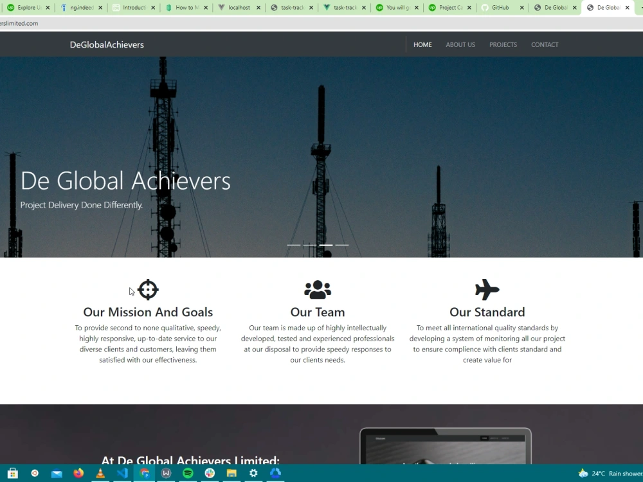The image size is (643, 482).
Task: Open PROJECTS in the site navbar
Action: tap(503, 45)
